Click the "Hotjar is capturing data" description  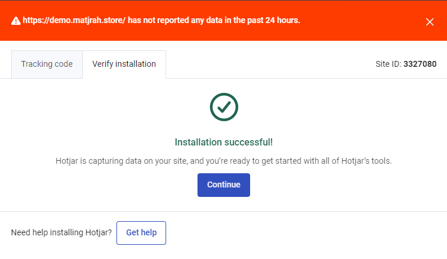223,161
